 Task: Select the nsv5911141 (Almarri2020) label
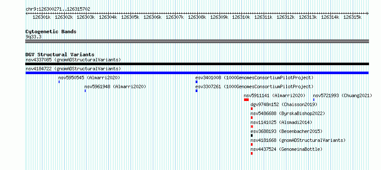point(274,95)
